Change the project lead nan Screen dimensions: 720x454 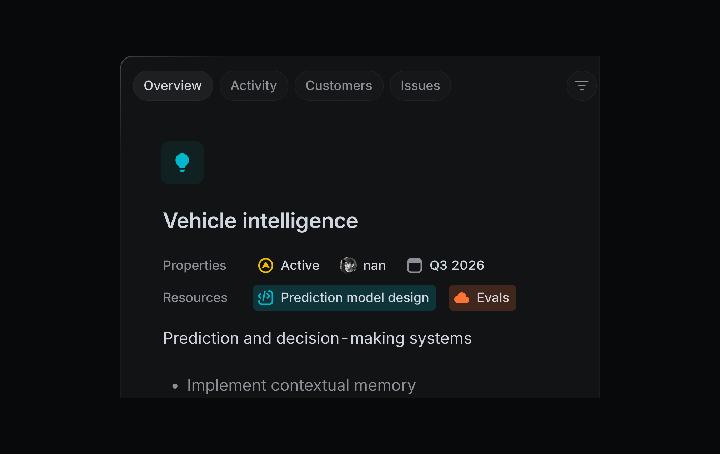[363, 266]
